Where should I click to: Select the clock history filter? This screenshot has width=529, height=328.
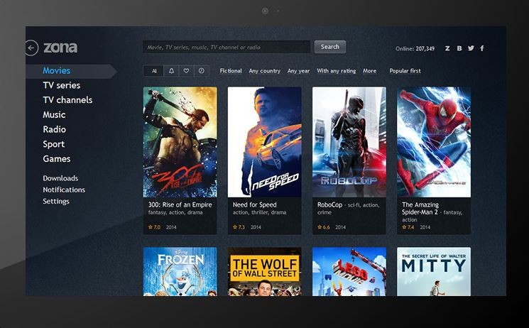click(x=202, y=71)
